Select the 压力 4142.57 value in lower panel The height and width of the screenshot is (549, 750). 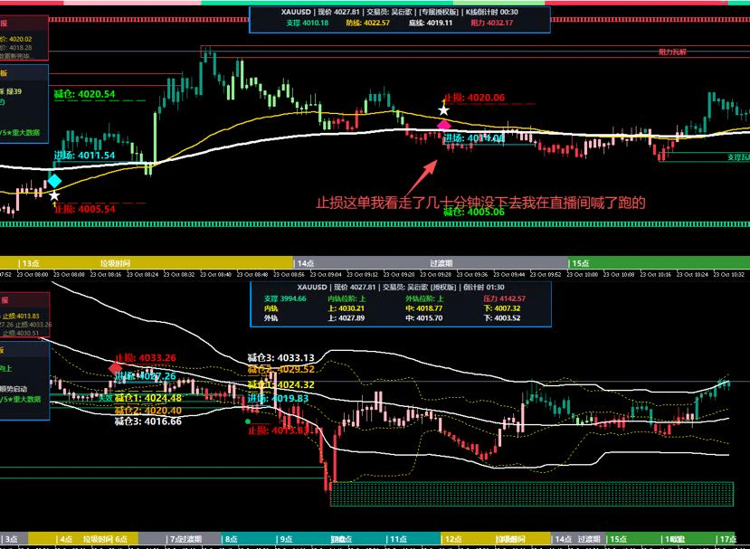[x=504, y=298]
